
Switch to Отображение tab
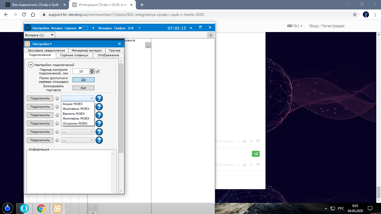point(108,55)
